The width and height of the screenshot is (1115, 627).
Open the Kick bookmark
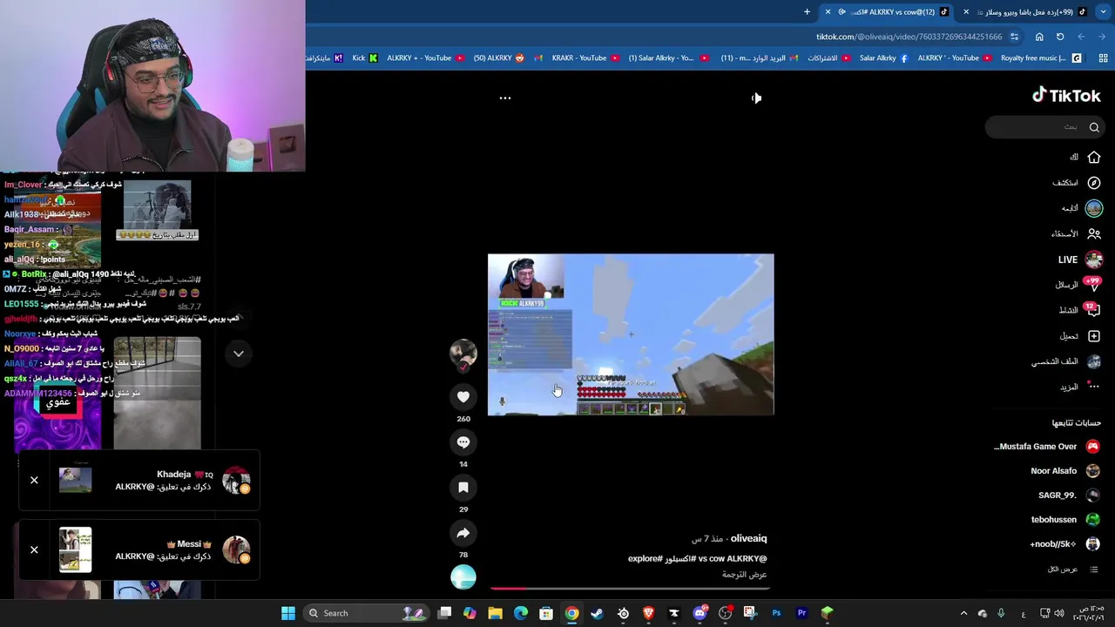[x=364, y=58]
